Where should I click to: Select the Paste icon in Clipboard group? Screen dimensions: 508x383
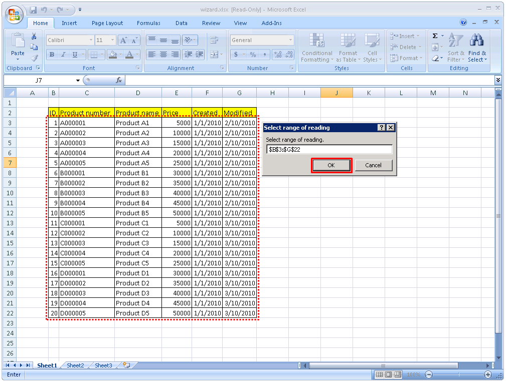[x=17, y=45]
